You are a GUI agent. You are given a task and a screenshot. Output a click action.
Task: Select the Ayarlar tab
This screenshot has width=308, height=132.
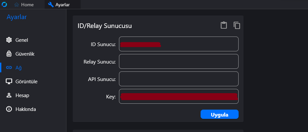coord(59,5)
